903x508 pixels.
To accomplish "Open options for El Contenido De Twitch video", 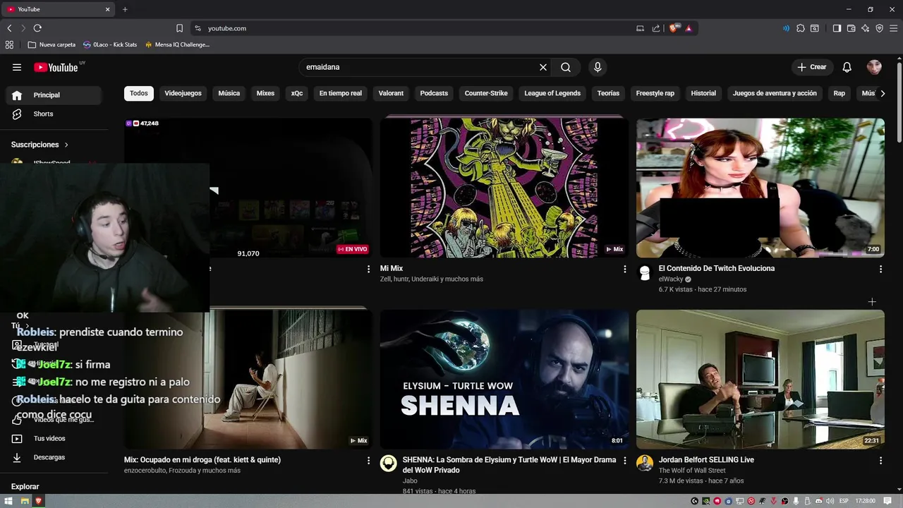I will [x=880, y=269].
